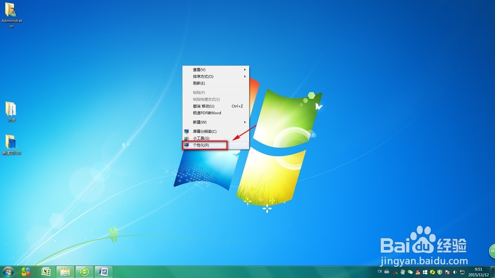Open the QQ penguin tray icon
This screenshot has height=278, width=495.
[x=418, y=272]
